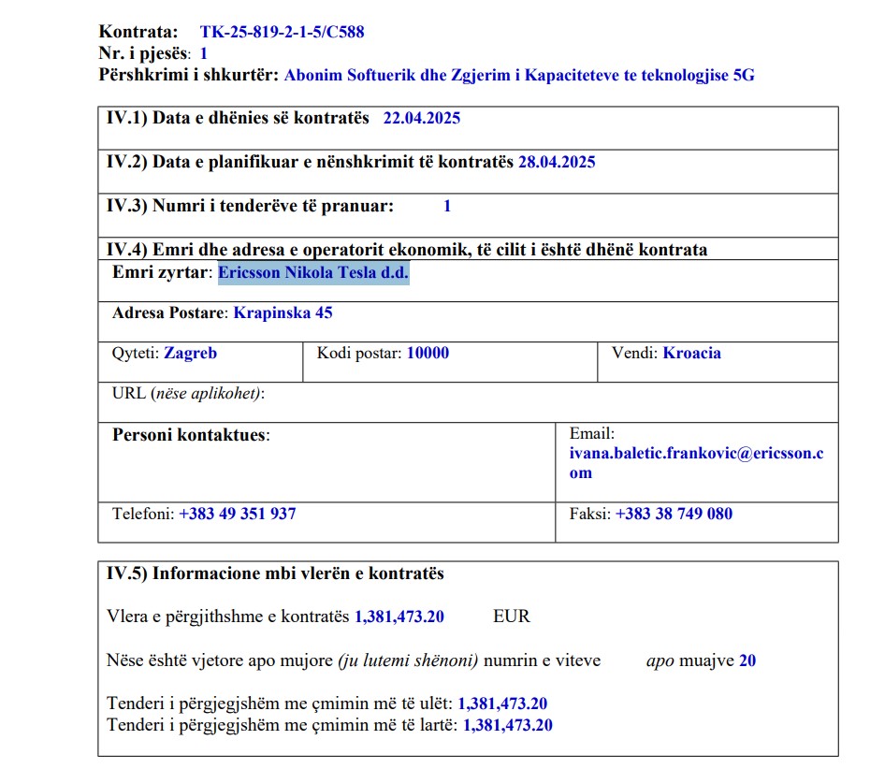The height and width of the screenshot is (769, 870).
Task: Select the total contract value before EUR
Action: (399, 617)
